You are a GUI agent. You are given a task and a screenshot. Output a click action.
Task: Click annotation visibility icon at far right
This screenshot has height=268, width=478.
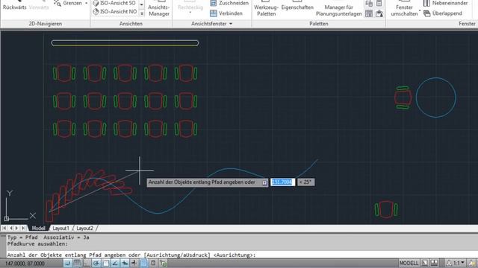click(x=472, y=263)
